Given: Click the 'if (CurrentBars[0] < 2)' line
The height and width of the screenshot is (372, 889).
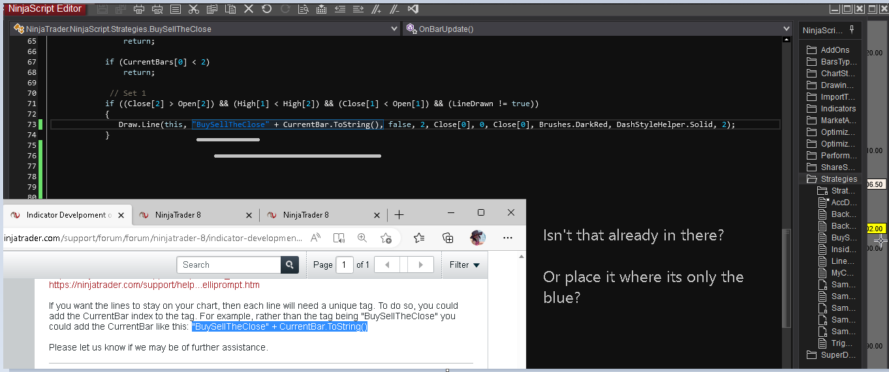Looking at the screenshot, I should [x=157, y=62].
